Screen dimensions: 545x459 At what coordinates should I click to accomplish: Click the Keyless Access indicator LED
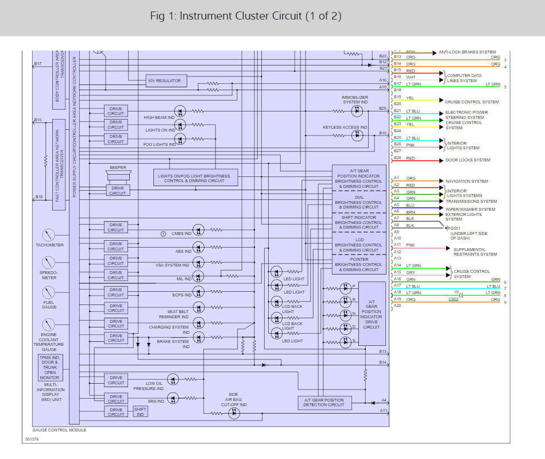(356, 135)
